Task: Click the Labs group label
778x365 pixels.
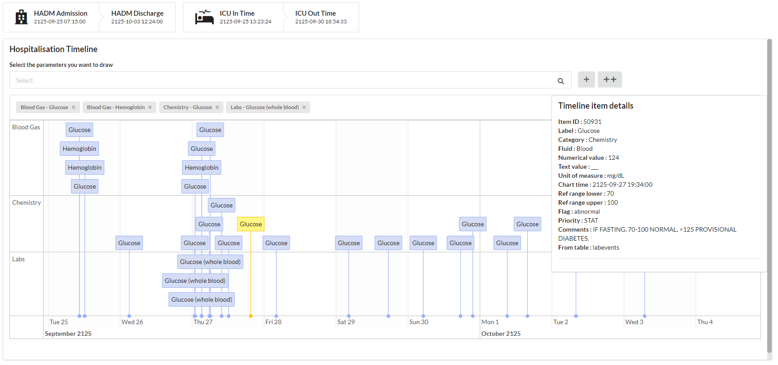Action: (x=18, y=259)
